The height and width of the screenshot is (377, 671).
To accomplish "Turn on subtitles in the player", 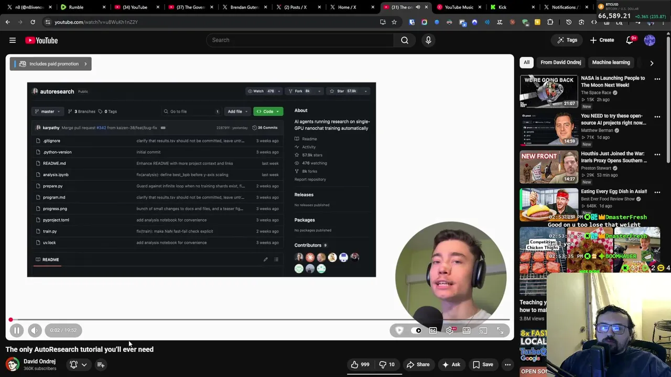I will tap(433, 330).
